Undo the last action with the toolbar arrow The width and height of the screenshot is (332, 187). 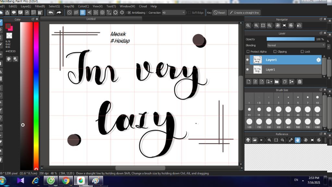coord(51,13)
